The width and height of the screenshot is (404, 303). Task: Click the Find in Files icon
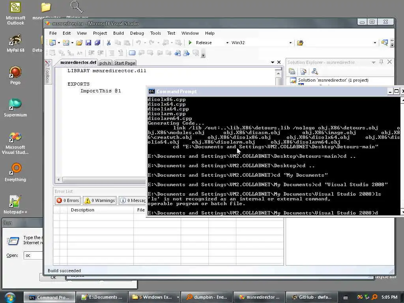[x=300, y=43]
